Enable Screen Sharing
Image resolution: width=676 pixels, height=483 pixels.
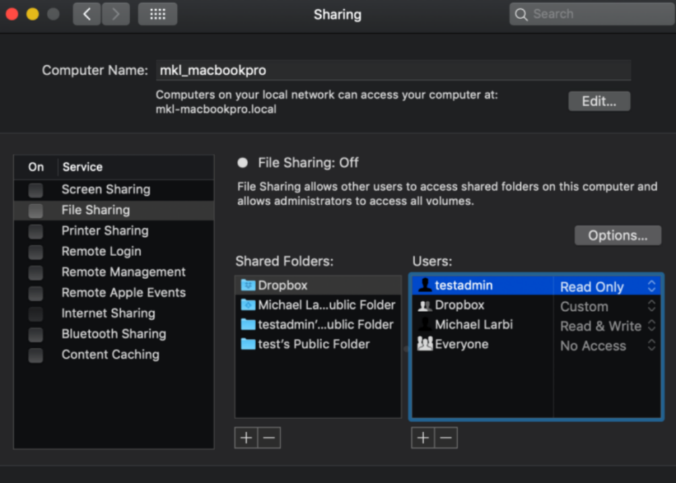coord(36,189)
